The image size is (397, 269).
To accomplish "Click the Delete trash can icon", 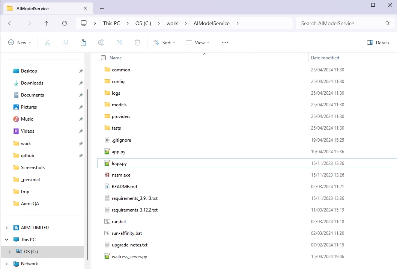I will [137, 43].
